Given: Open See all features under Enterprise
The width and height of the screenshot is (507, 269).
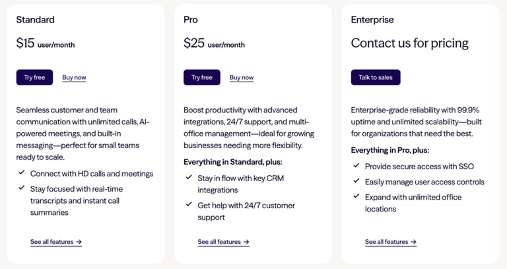Looking at the screenshot, I should [391, 242].
